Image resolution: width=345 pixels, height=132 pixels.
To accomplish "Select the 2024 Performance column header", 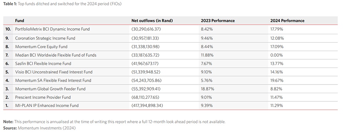I will [287, 21].
